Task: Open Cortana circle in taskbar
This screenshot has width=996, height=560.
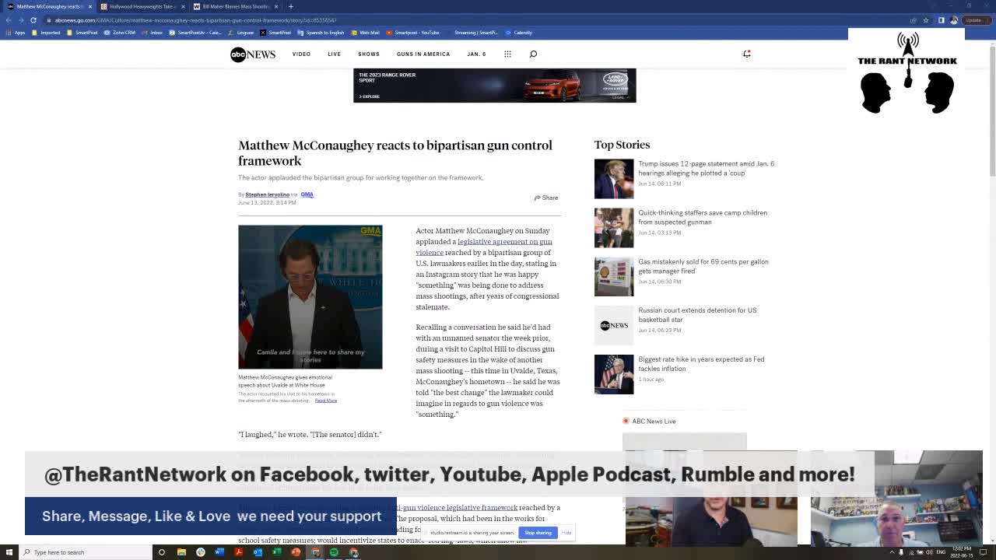Action: 162,552
